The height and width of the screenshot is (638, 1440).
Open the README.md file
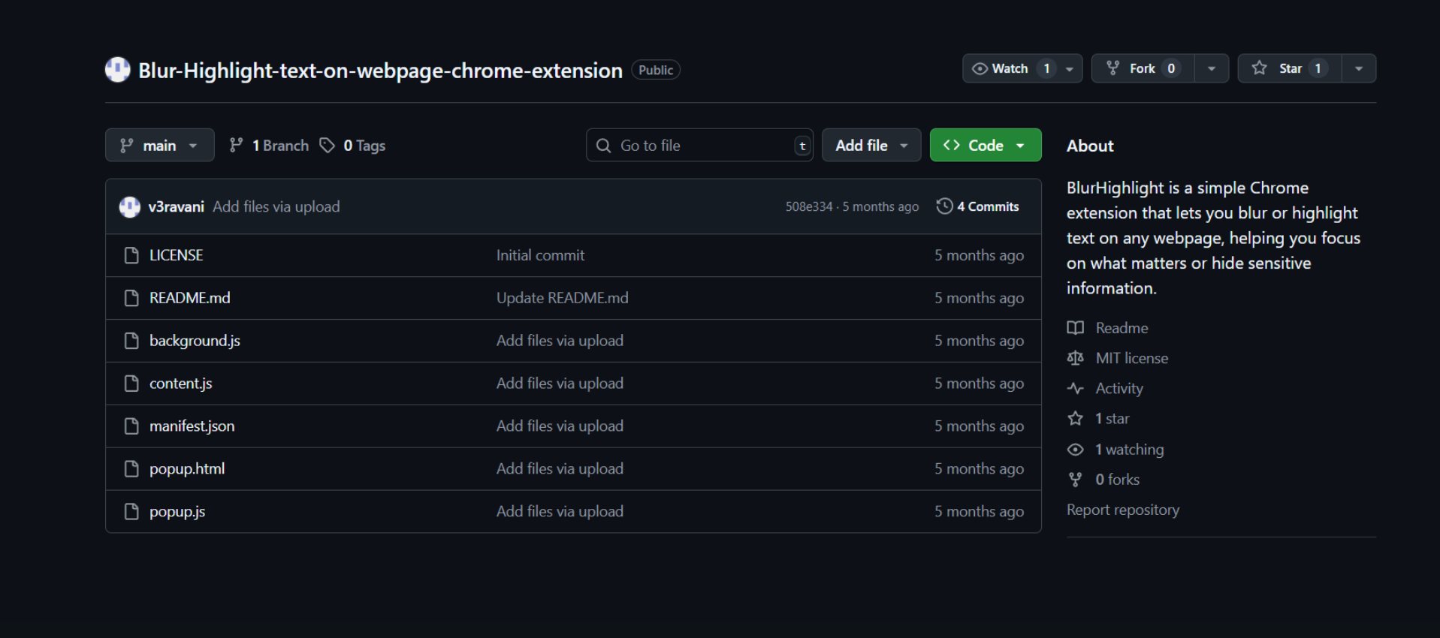(x=189, y=298)
